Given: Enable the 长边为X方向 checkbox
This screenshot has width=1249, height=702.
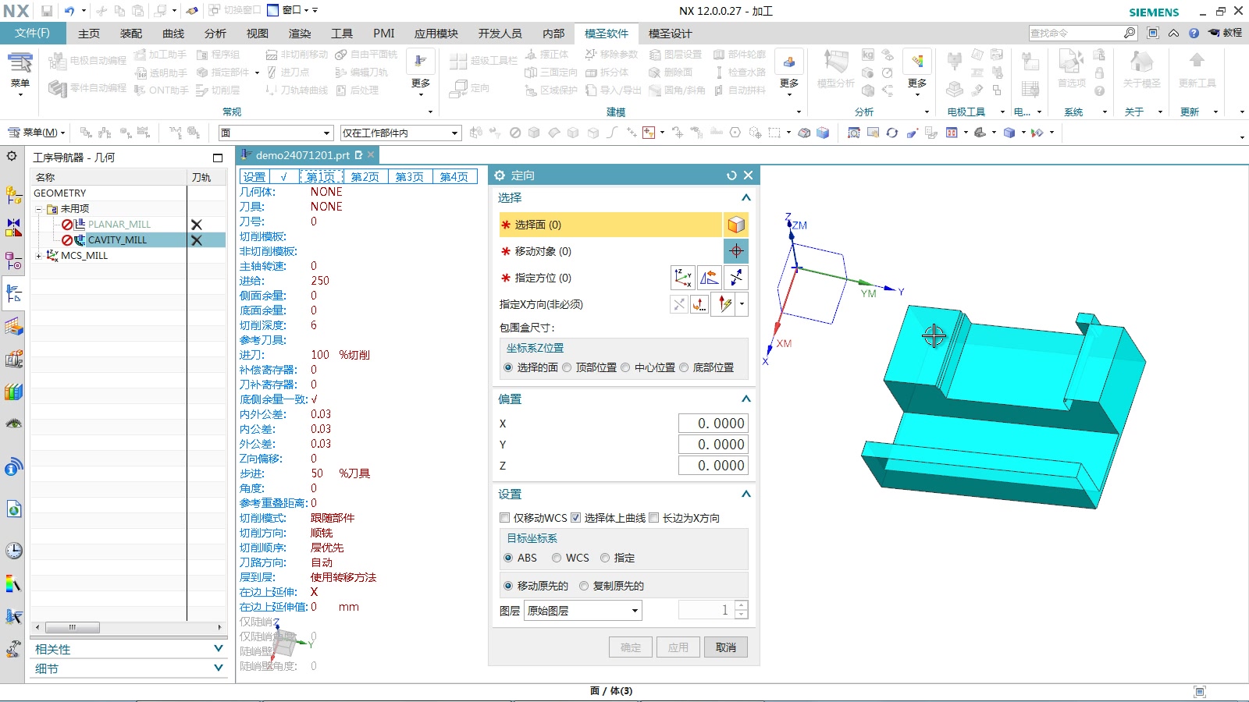Looking at the screenshot, I should tap(654, 518).
